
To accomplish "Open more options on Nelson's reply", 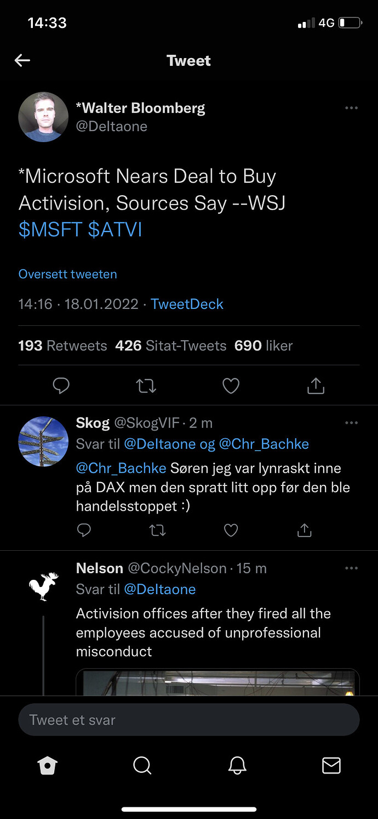I will tap(351, 568).
